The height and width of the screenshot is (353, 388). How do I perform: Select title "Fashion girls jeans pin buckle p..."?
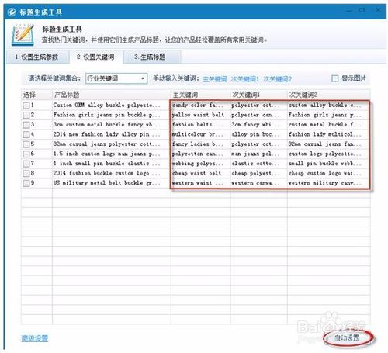(106, 115)
